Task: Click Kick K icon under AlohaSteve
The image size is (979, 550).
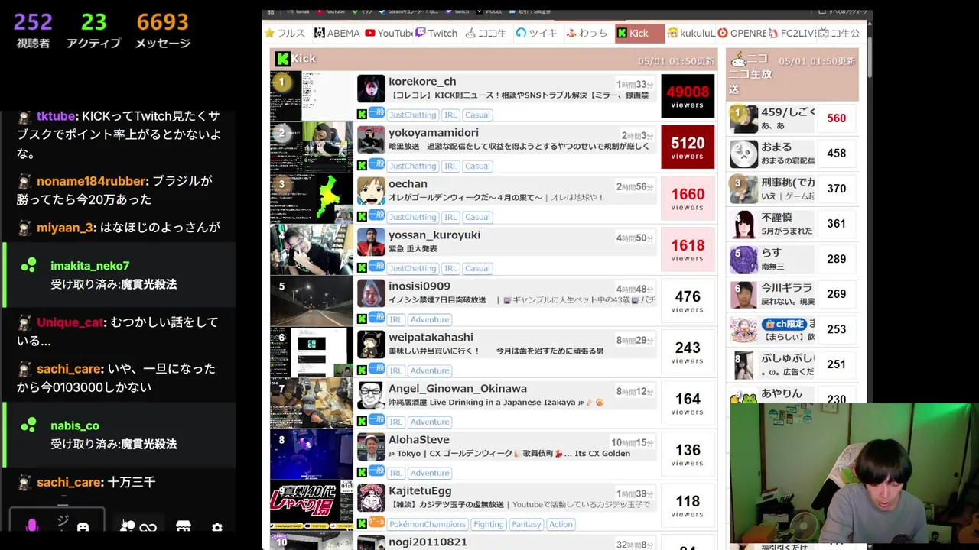Action: point(362,473)
